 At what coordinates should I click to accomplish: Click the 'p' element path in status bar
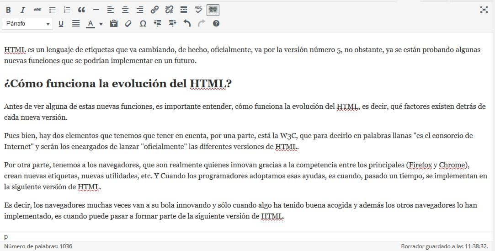tap(5, 236)
